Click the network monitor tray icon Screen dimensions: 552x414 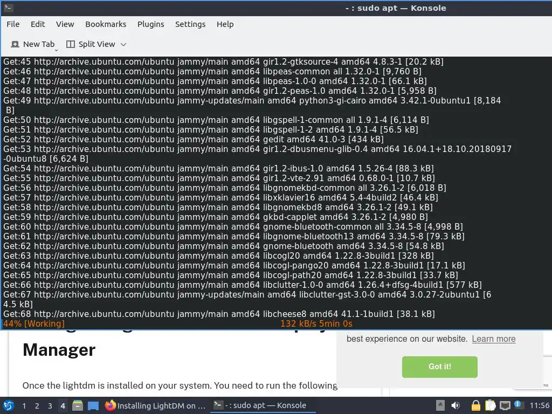pos(505,405)
